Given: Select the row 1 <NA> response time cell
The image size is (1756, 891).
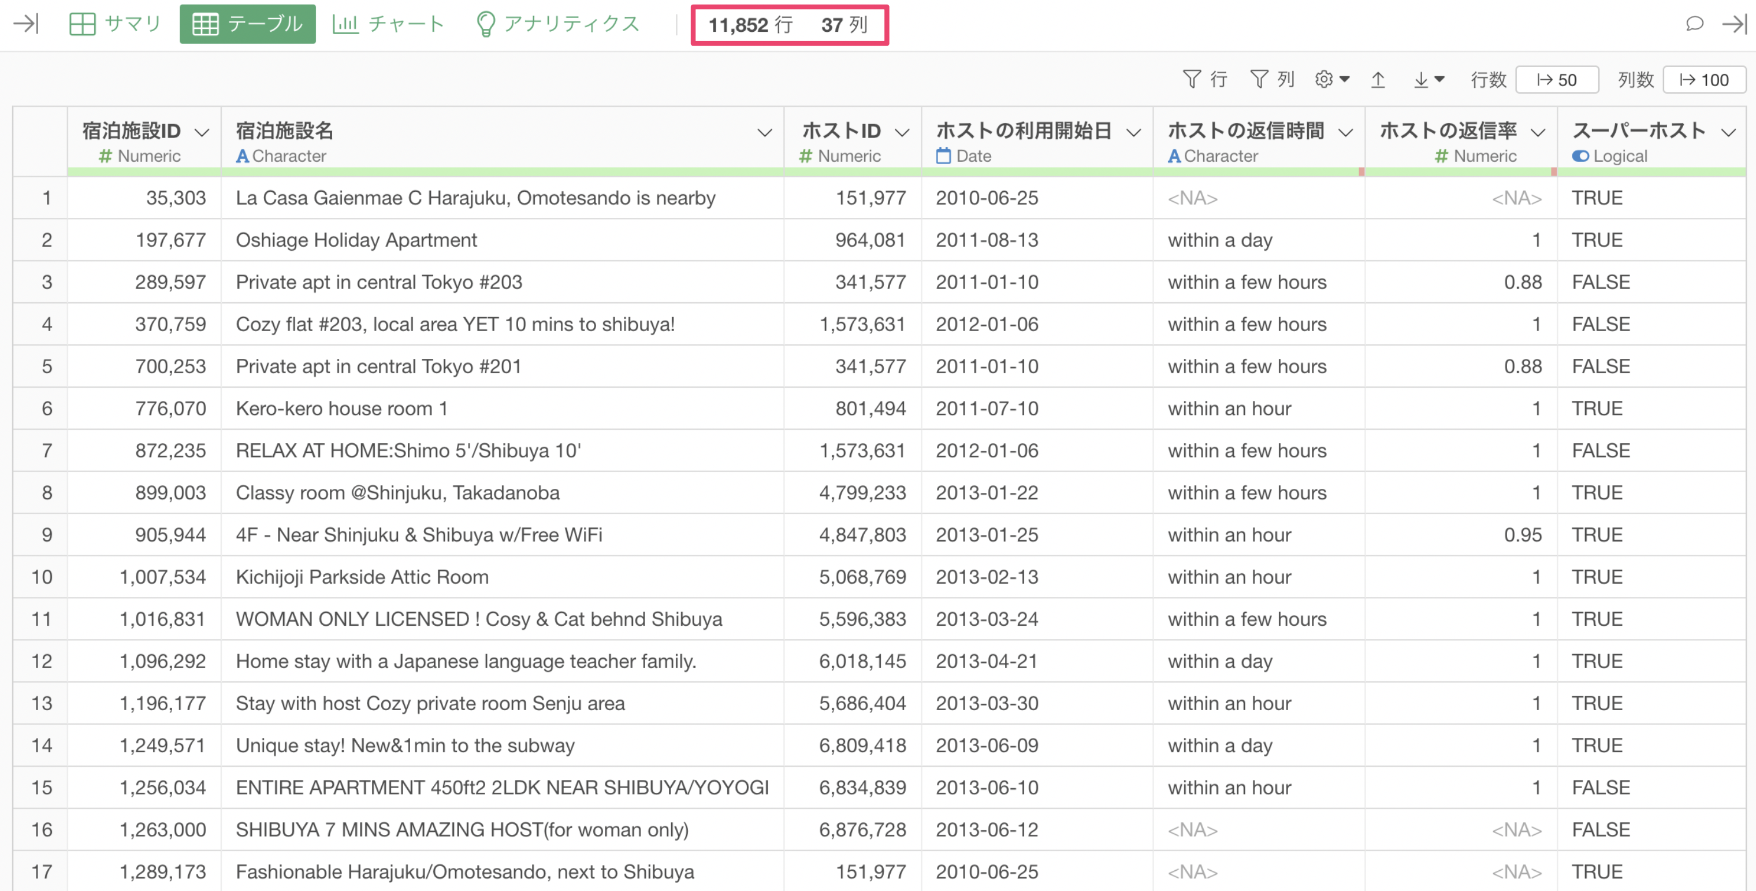Looking at the screenshot, I should [1259, 198].
